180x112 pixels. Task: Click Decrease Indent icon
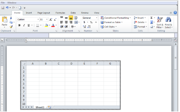(x=62, y=26)
